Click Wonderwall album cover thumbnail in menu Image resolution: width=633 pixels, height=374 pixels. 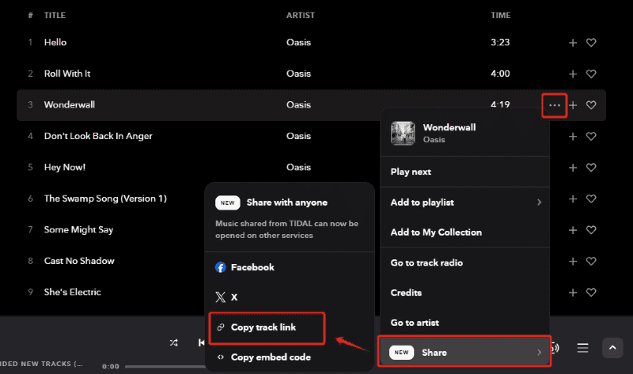click(x=403, y=133)
